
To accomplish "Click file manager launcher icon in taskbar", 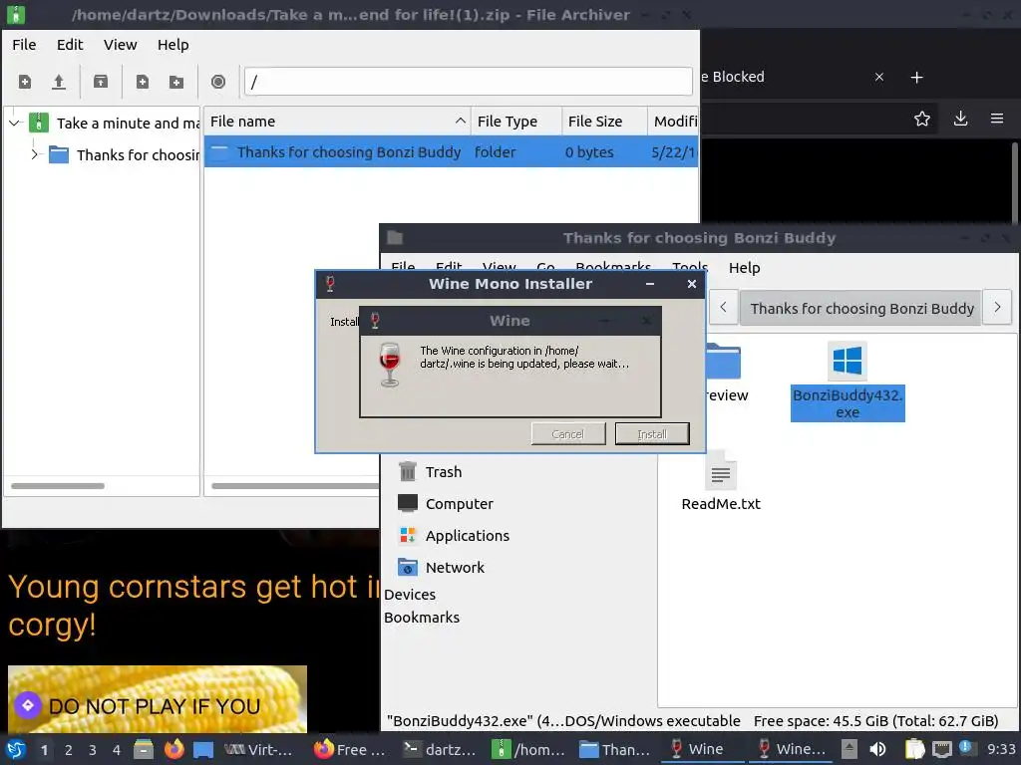I will (x=144, y=749).
